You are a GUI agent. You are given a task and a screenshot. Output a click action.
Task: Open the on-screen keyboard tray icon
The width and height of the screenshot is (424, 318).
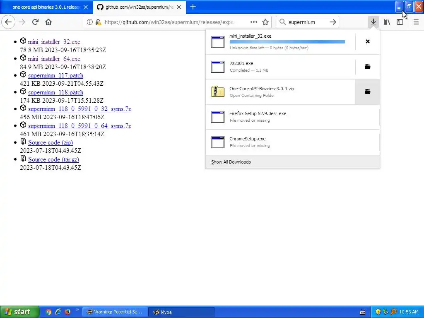click(x=363, y=312)
